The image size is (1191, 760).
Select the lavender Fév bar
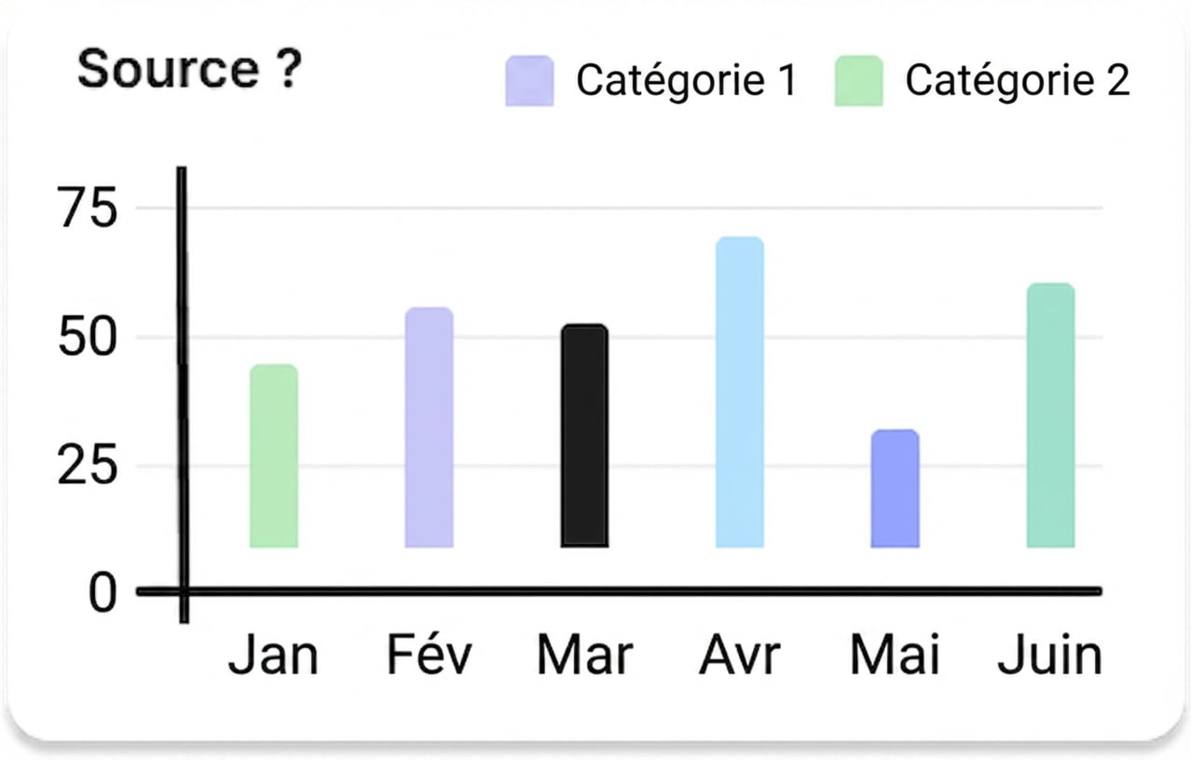[429, 427]
